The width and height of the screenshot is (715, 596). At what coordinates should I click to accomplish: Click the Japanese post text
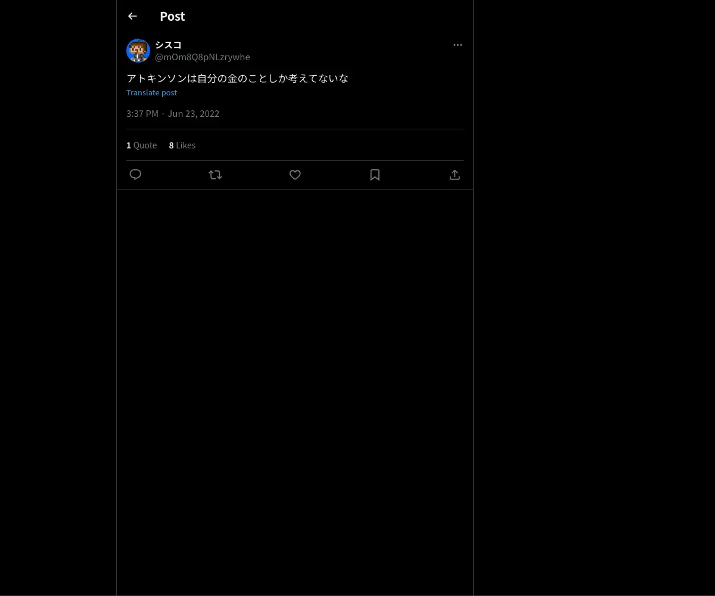pyautogui.click(x=237, y=78)
